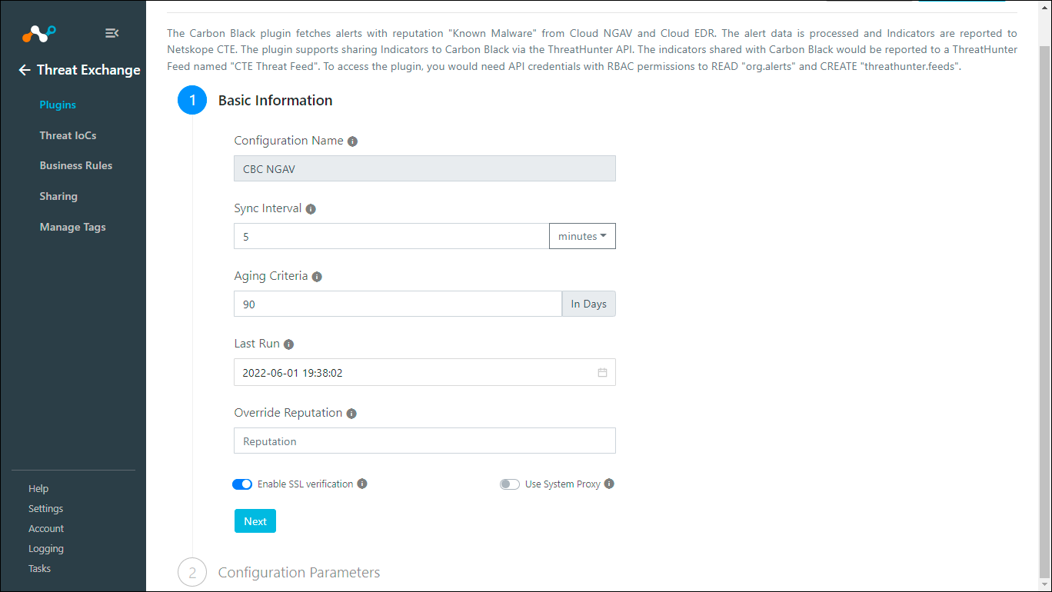Open Threat IoCs in the sidebar
Screen dimensions: 1052x592
click(x=68, y=135)
